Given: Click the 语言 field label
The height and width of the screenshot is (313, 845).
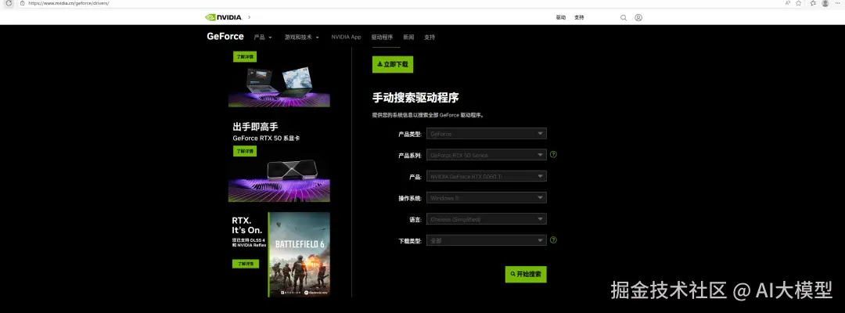Looking at the screenshot, I should [x=415, y=219].
